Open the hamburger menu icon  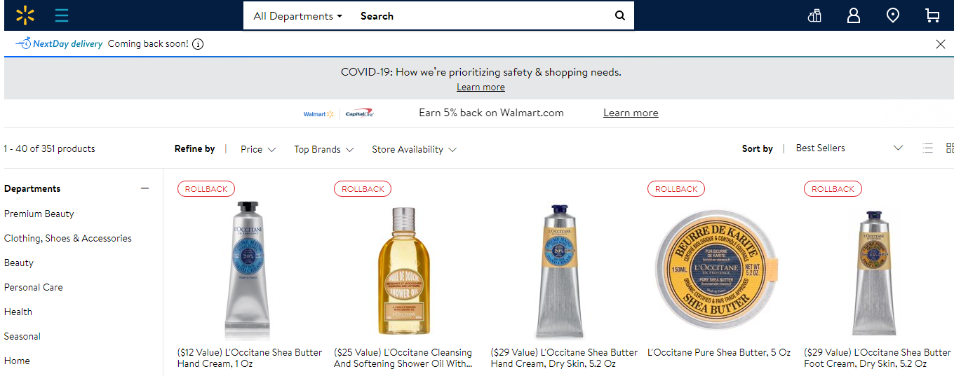62,15
